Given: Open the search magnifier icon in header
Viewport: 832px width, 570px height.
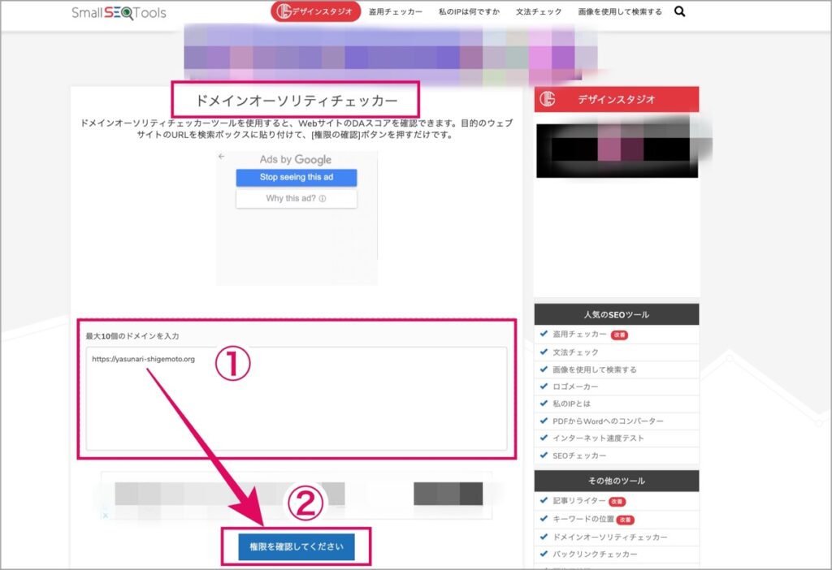Looking at the screenshot, I should [x=680, y=11].
